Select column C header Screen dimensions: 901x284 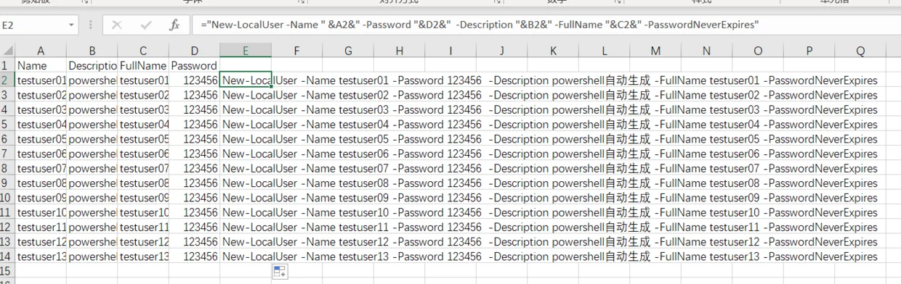pyautogui.click(x=143, y=51)
